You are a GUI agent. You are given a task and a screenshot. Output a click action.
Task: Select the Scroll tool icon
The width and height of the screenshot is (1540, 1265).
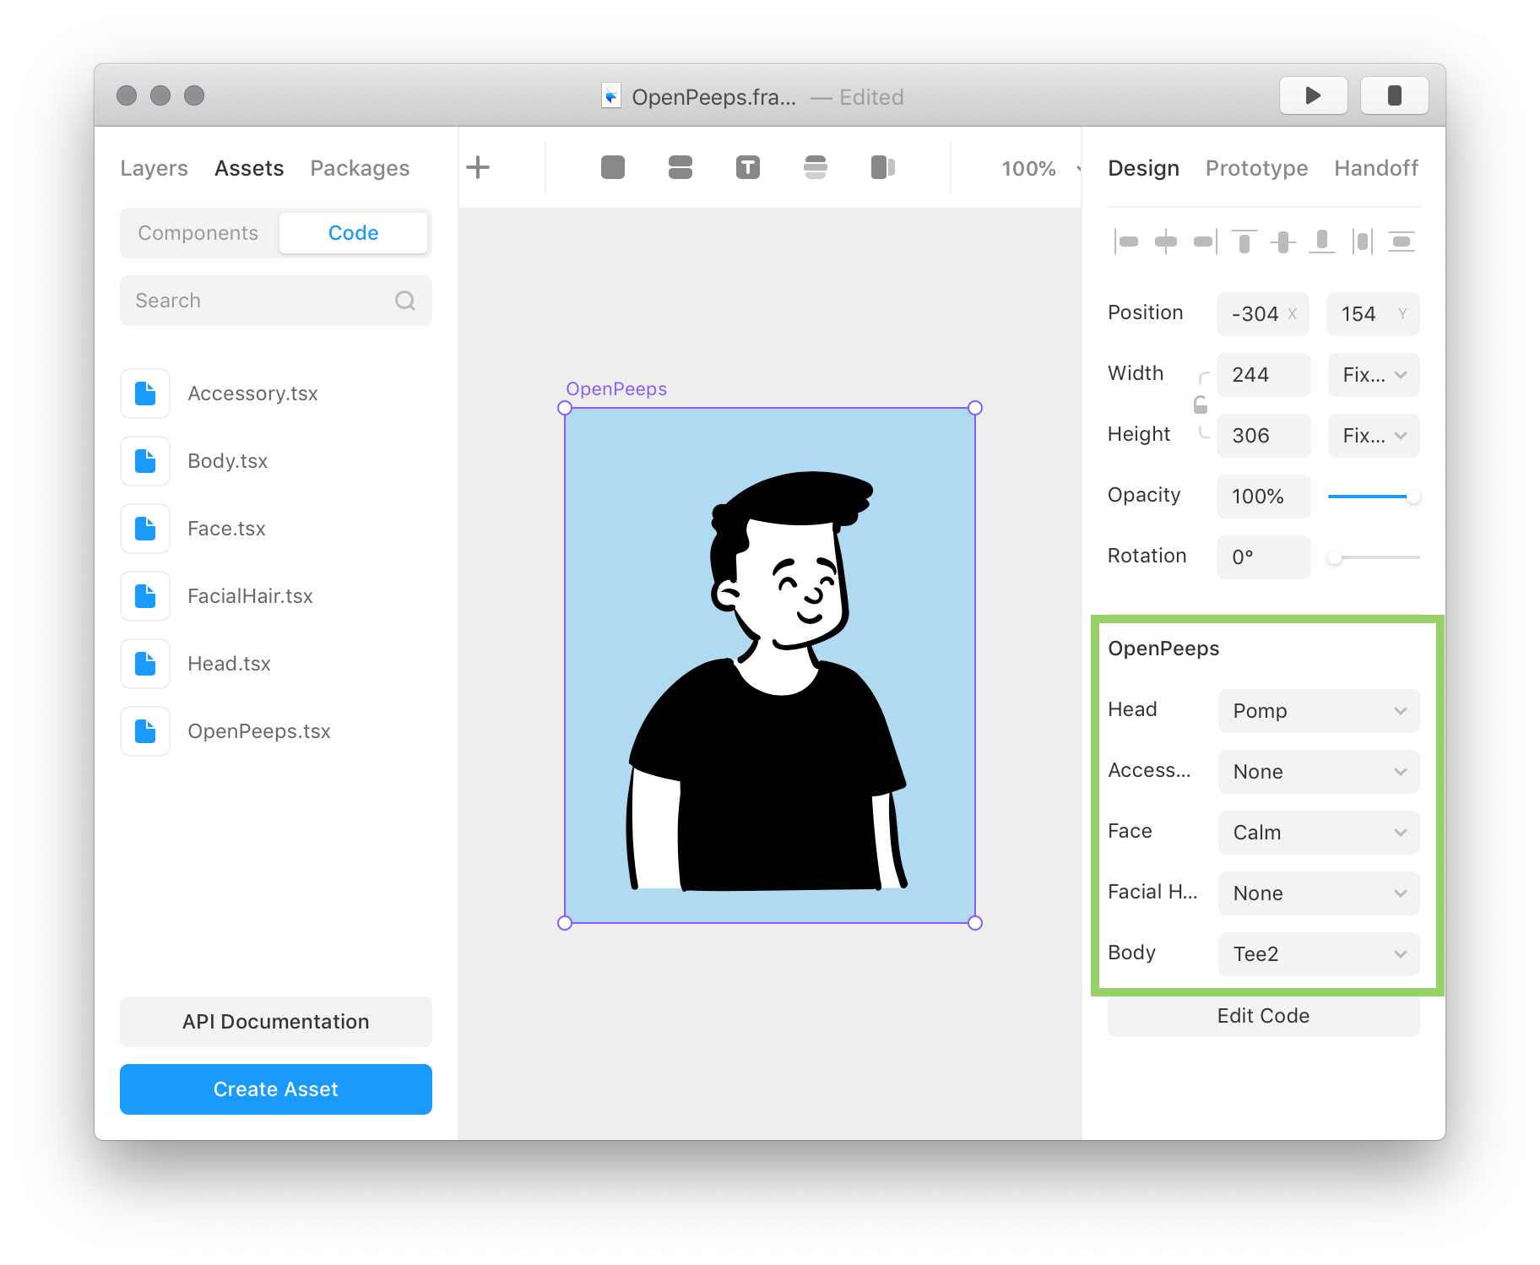click(x=816, y=167)
